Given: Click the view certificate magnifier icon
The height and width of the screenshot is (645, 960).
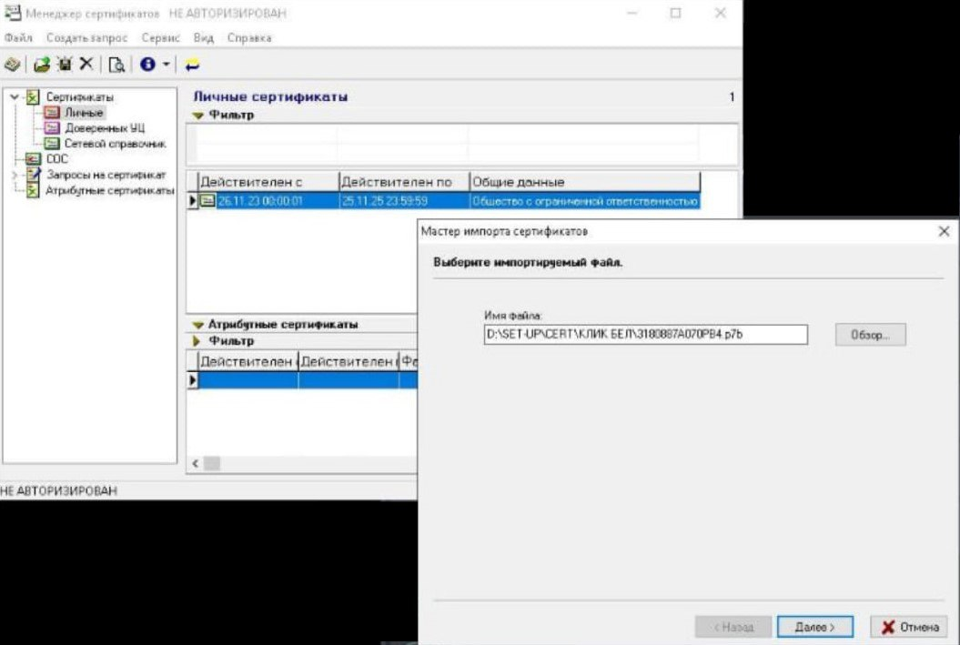Looking at the screenshot, I should click(x=116, y=65).
